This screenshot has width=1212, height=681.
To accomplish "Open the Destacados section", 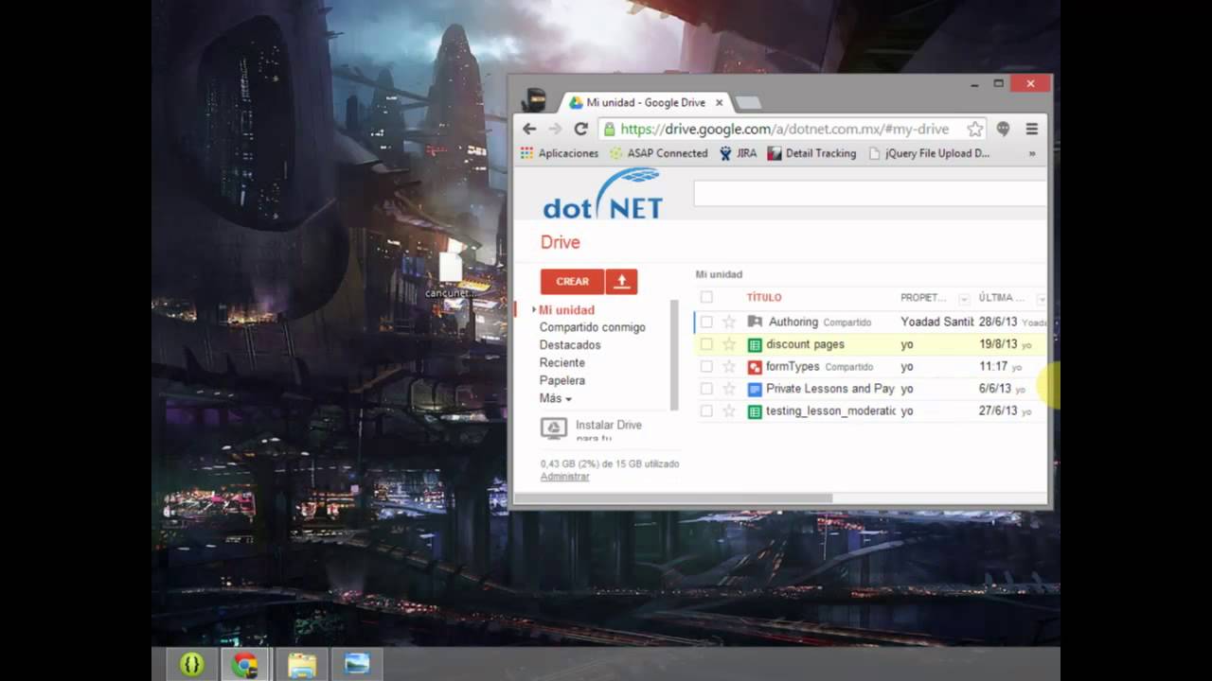I will (x=570, y=345).
